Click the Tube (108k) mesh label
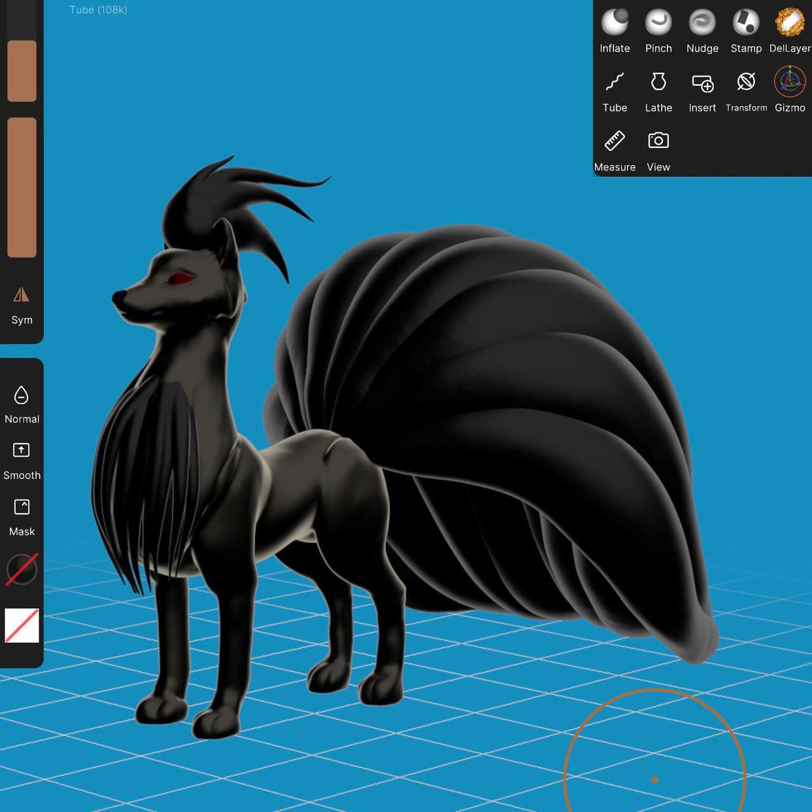Screen dimensions: 812x812 98,10
